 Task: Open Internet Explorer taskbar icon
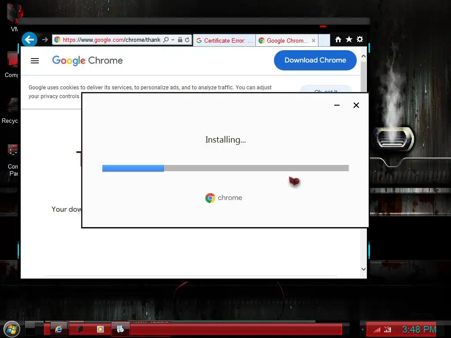click(x=59, y=329)
